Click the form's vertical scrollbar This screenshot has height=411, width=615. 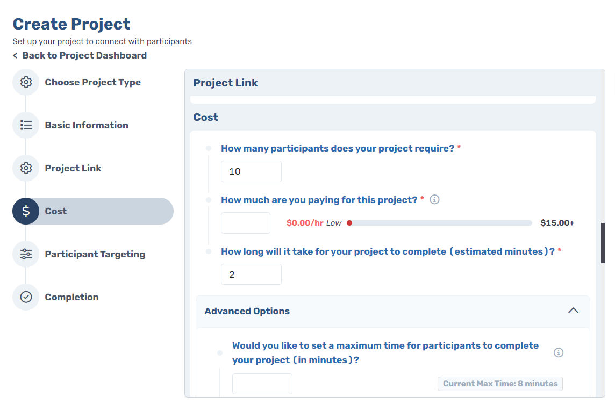(603, 243)
